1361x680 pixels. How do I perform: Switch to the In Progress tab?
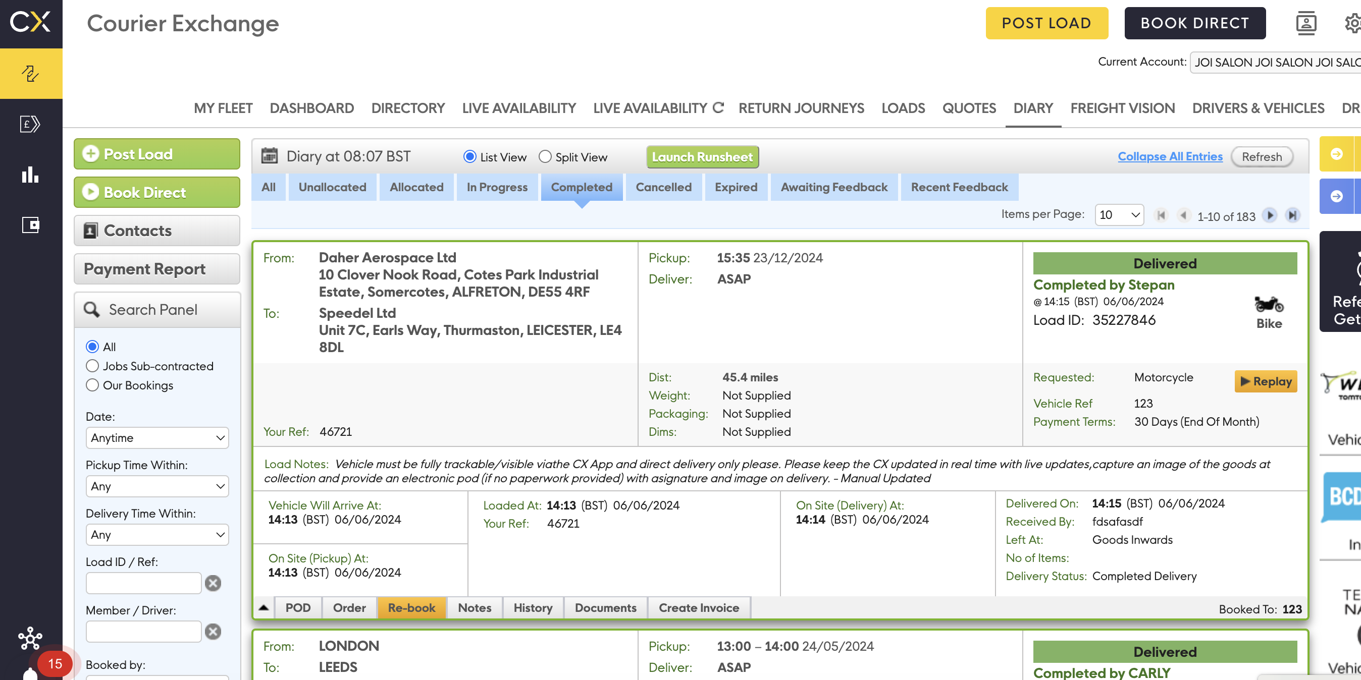pos(497,187)
